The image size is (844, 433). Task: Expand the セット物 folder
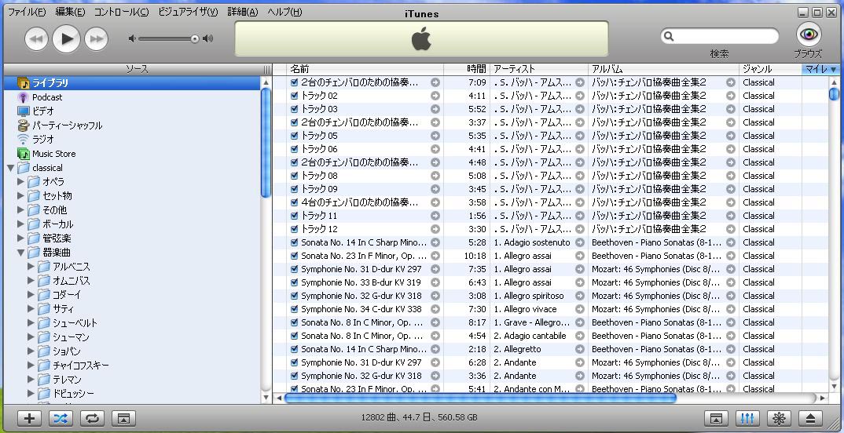20,195
